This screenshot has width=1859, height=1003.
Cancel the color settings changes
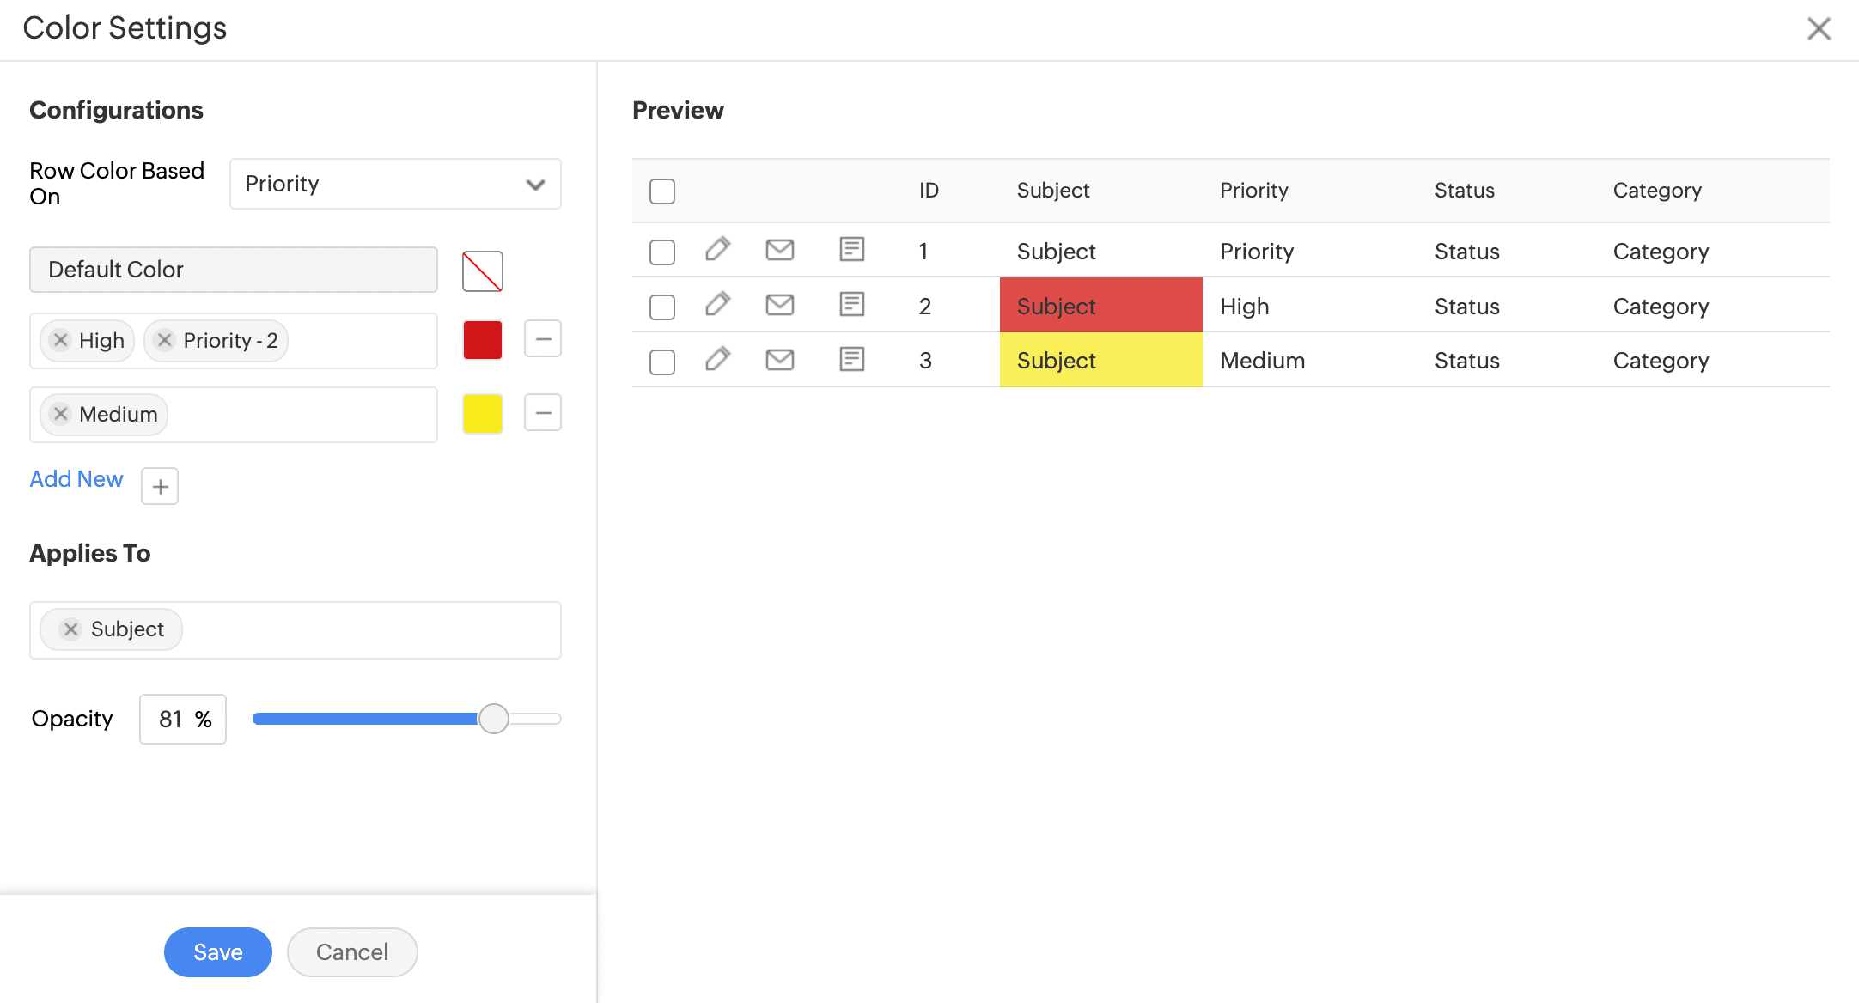point(352,951)
